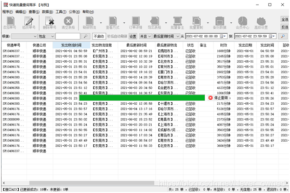The height and width of the screenshot is (193, 290).
Task: Click the horizontal scrollbar left arrow
Action: pos(4,183)
